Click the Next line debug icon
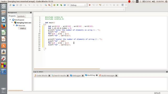This screenshot has height=94, width=168. tap(97, 5)
